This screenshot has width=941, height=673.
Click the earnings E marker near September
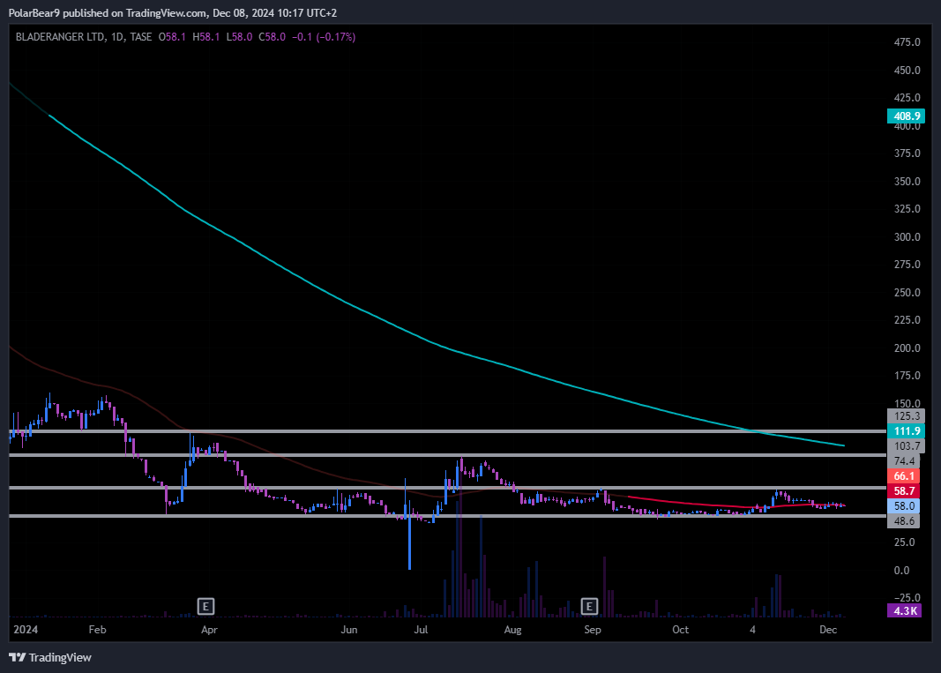589,606
